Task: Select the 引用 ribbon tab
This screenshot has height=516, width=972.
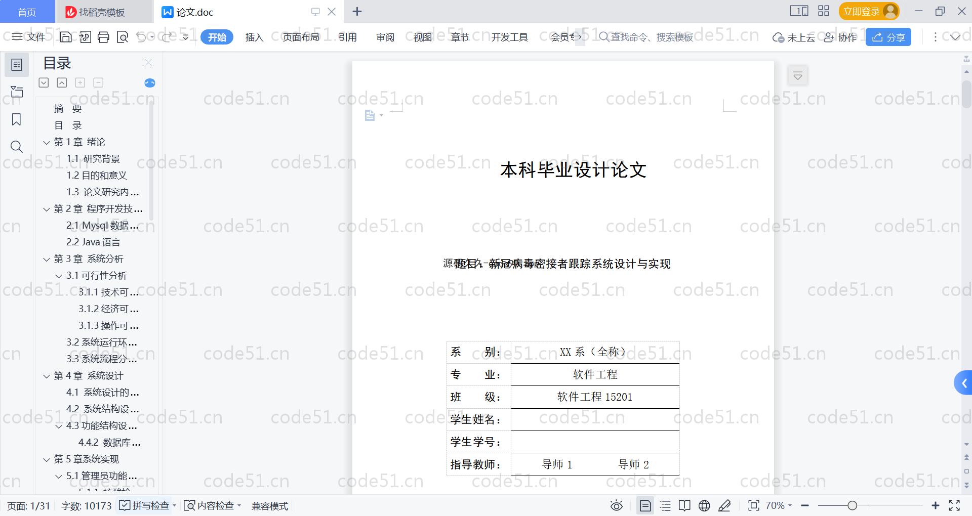Action: click(348, 37)
